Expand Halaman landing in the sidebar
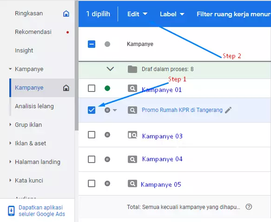The height and width of the screenshot is (222, 271). [x=10, y=162]
